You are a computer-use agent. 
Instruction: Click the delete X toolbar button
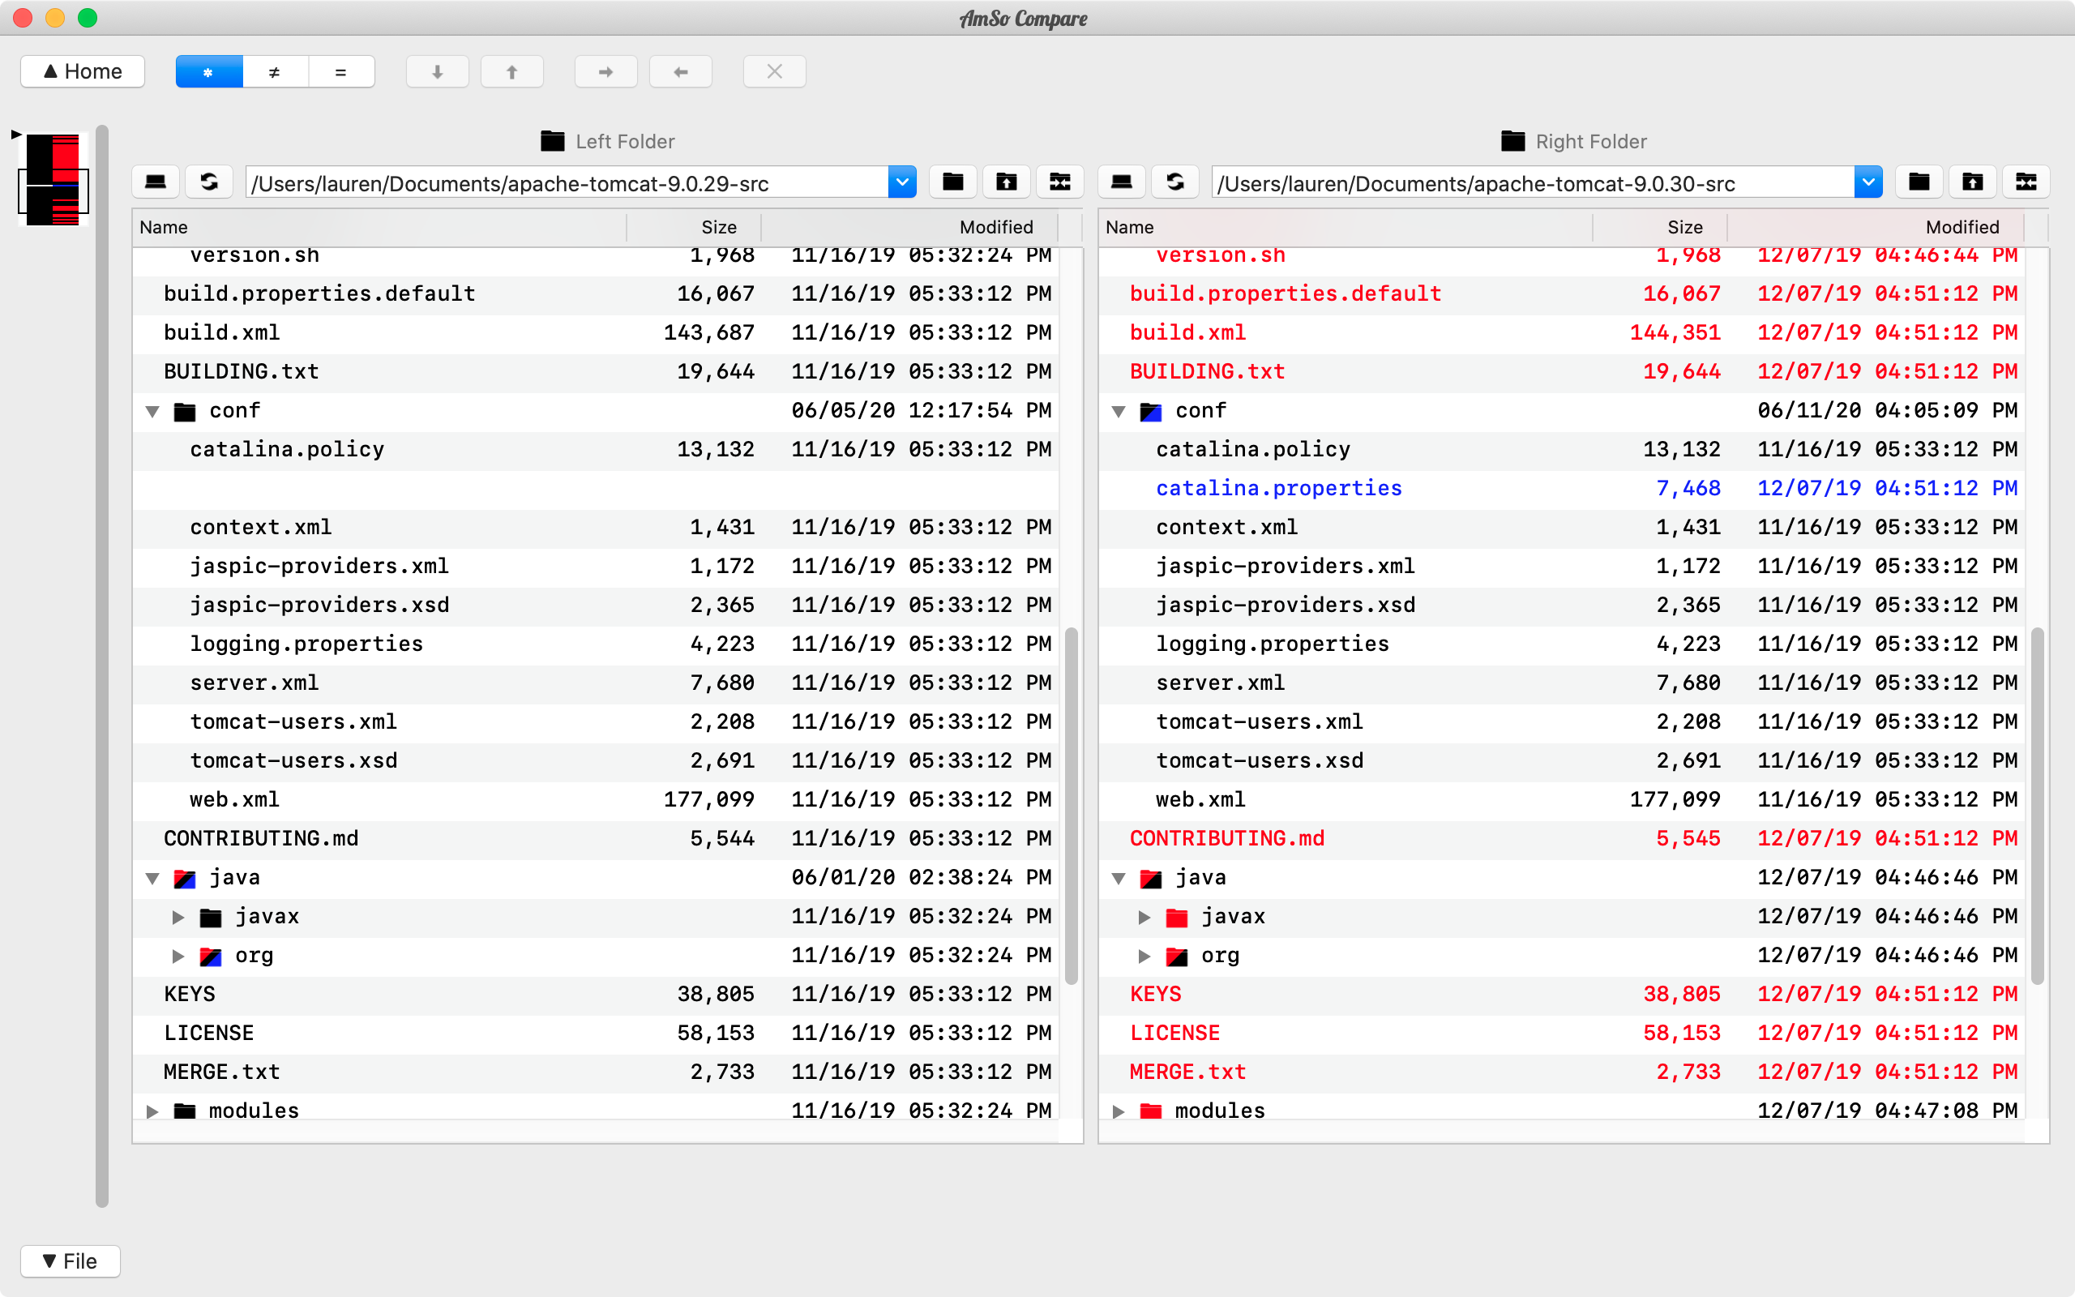pyautogui.click(x=774, y=72)
